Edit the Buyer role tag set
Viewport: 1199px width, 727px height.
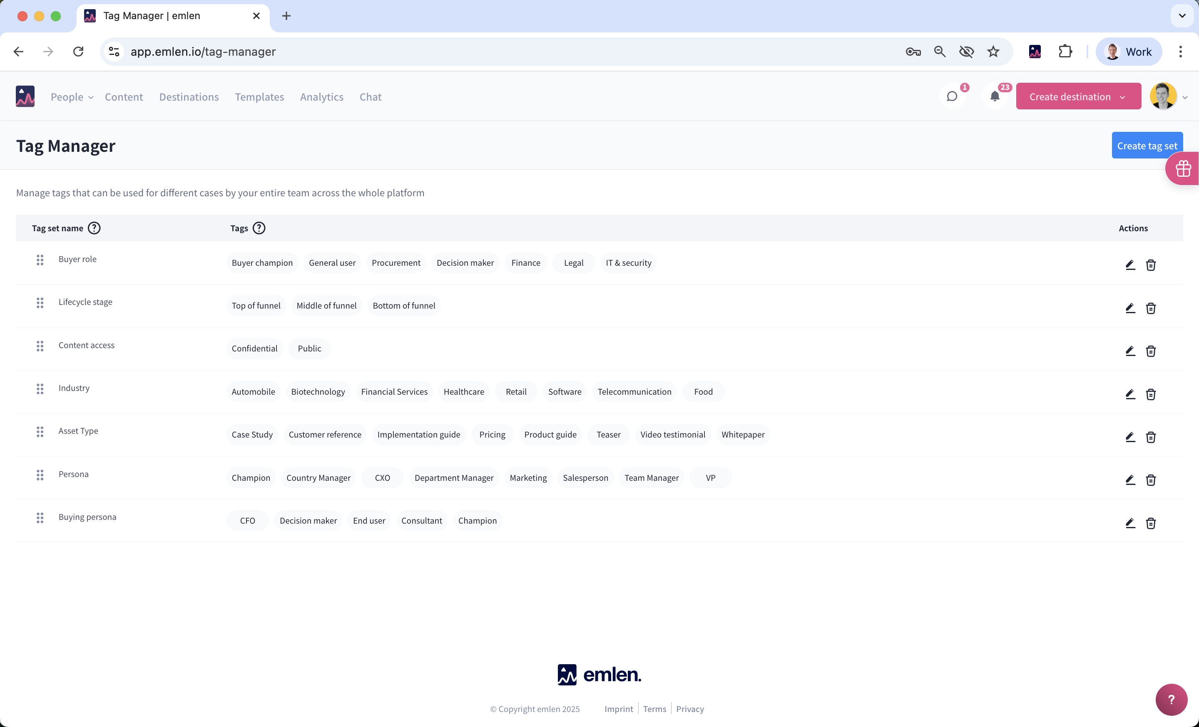click(x=1130, y=265)
